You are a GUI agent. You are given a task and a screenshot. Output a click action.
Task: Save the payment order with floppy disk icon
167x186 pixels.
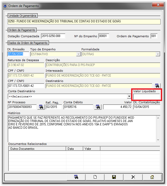[114, 177]
